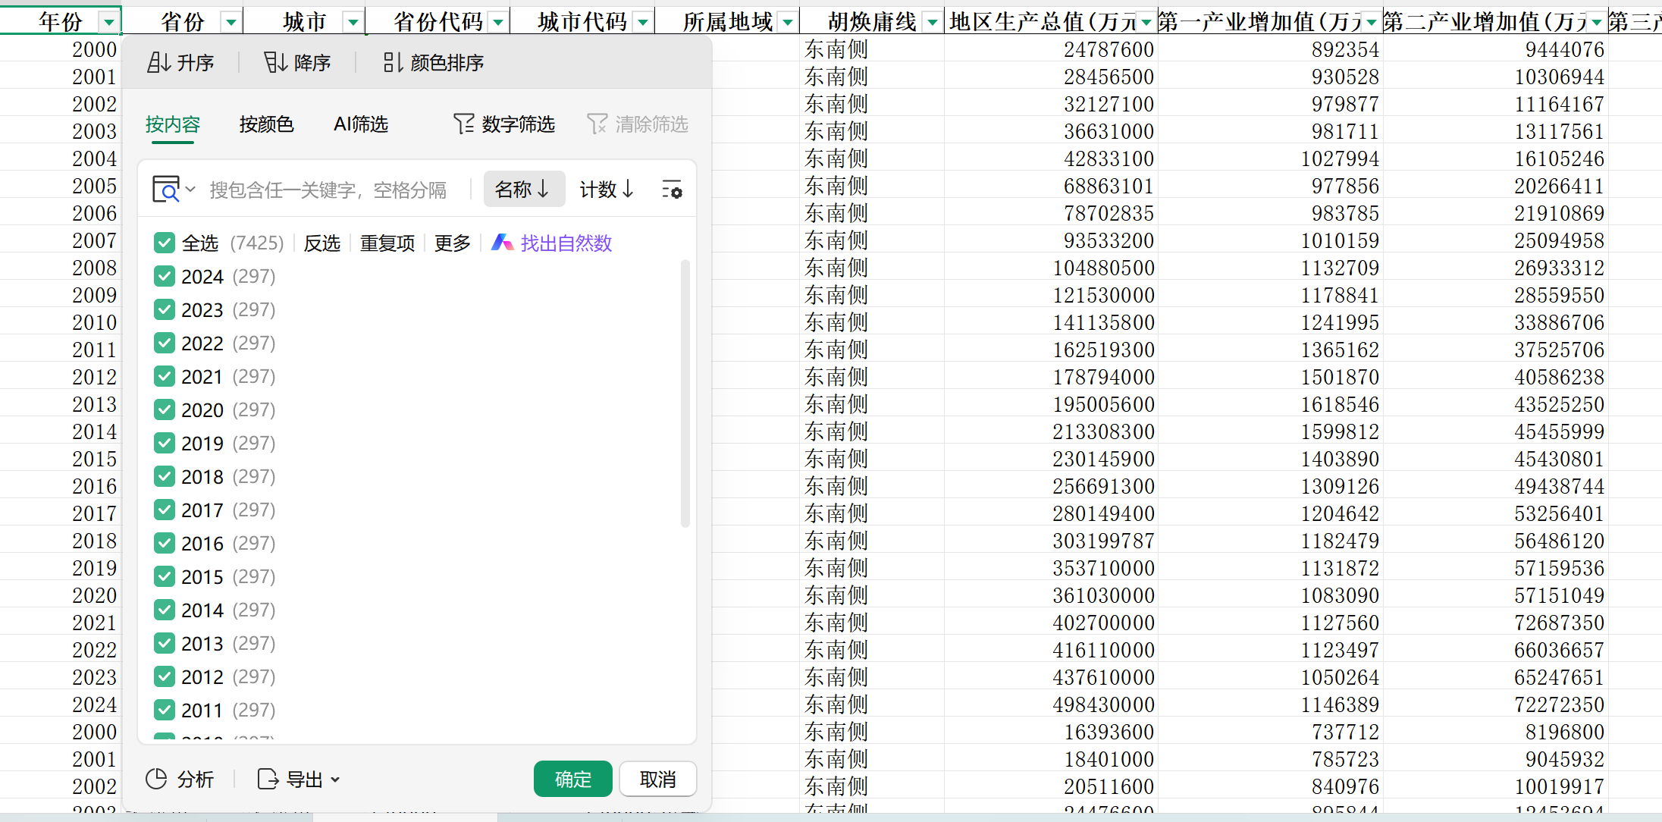This screenshot has width=1662, height=822.
Task: Confirm the filter with the 确定 button
Action: 572,779
